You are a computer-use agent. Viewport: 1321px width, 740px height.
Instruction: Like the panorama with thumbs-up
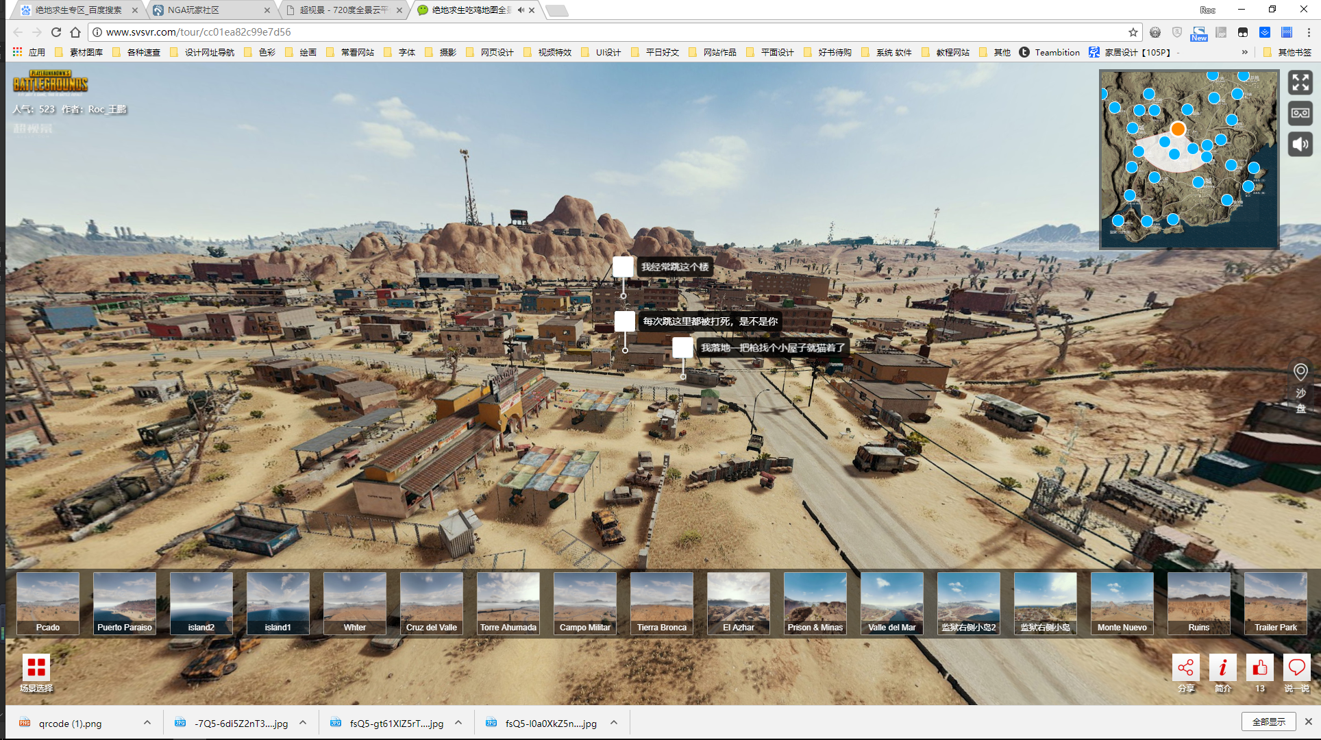click(1260, 667)
